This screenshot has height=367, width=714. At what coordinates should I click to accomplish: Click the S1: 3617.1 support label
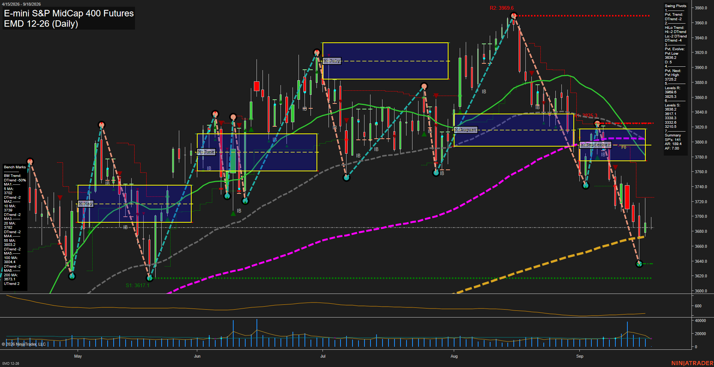coord(137,285)
